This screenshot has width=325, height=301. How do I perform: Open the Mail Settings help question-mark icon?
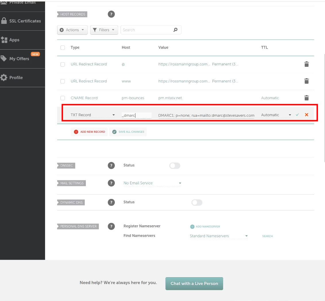coord(111,183)
